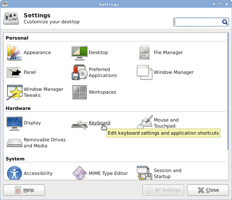
Task: Click the vertical scrollbar of settings list
Action: [228, 88]
